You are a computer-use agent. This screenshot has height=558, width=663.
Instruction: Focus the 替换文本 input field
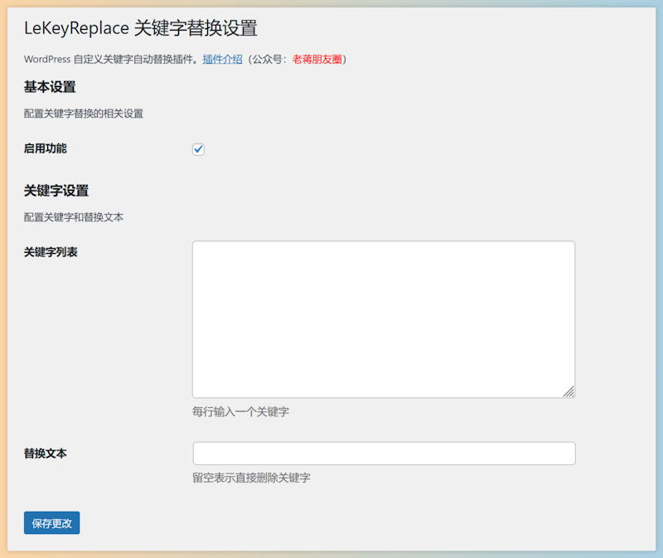tap(384, 454)
